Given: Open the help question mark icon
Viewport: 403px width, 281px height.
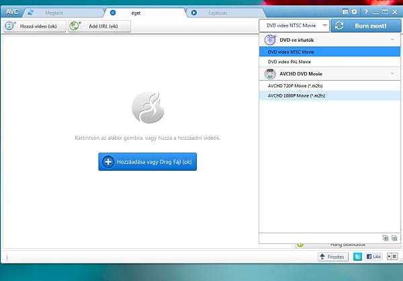Looking at the screenshot, I should tap(366, 12).
